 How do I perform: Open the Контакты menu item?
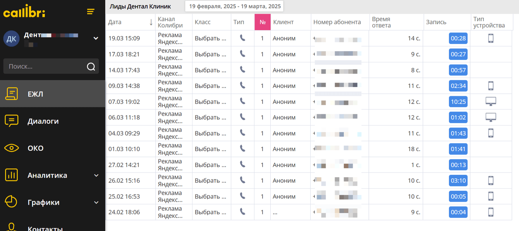[45, 228]
